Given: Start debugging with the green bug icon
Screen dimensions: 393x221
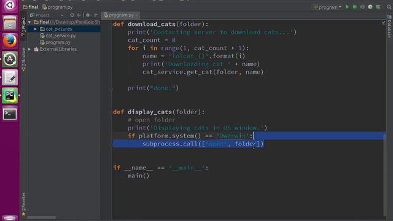Looking at the screenshot, I should point(355,7).
